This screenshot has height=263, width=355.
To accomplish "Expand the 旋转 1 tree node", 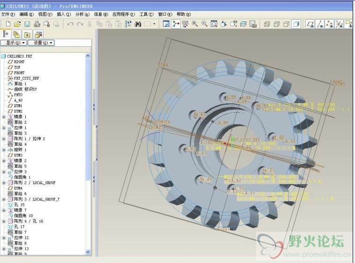I will click(x=4, y=150).
